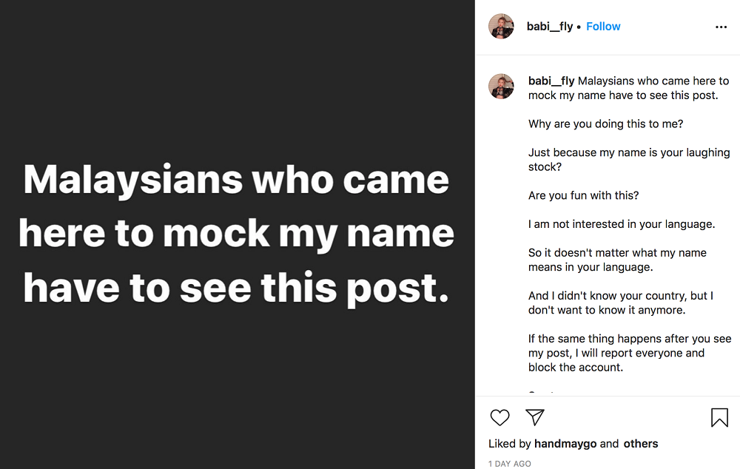
Task: Open the profile picture in the post header
Action: tap(501, 27)
